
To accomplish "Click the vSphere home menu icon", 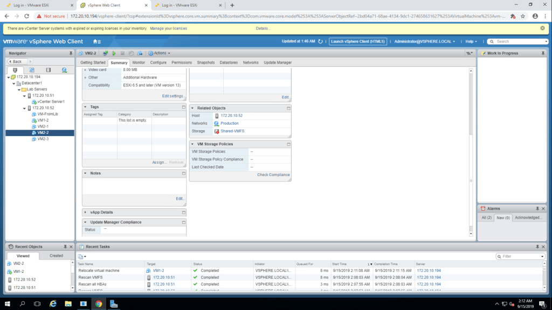I will pos(96,41).
